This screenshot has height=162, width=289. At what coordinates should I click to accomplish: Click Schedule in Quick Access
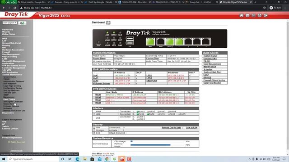[208, 69]
